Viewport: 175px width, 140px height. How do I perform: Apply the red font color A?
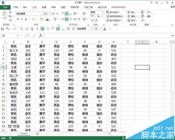[47, 19]
